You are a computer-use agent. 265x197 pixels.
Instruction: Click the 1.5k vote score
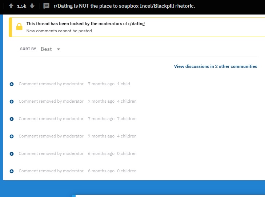(x=22, y=6)
